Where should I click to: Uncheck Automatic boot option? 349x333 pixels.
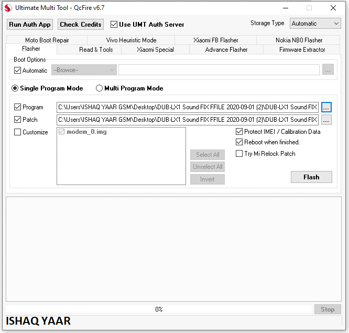(x=17, y=71)
